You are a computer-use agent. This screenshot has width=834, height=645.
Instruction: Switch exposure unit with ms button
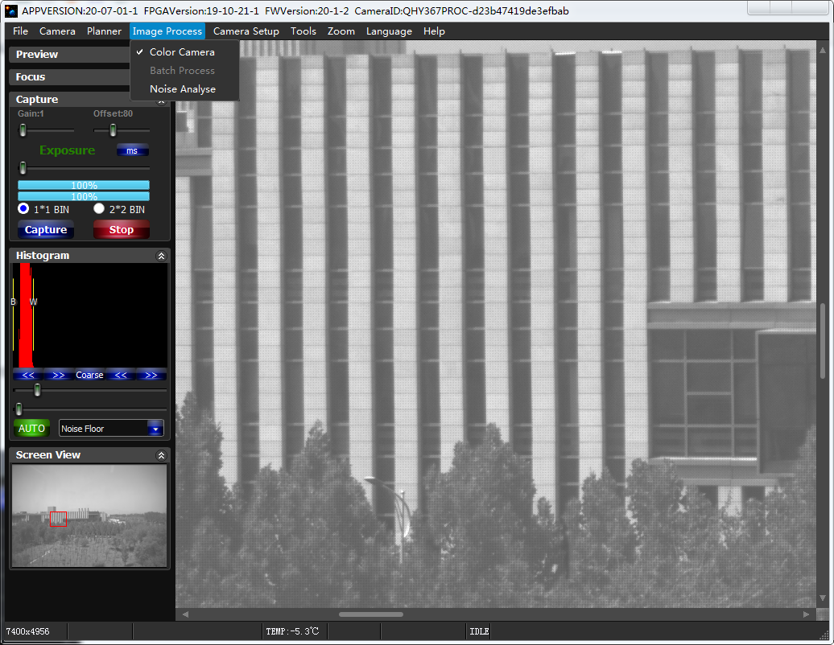pyautogui.click(x=133, y=151)
